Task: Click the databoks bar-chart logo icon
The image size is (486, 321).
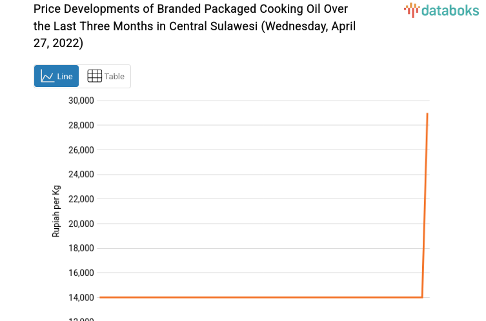Action: pyautogui.click(x=411, y=10)
